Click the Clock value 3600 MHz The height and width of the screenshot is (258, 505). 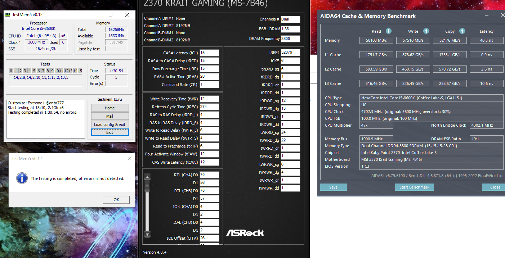click(x=36, y=42)
